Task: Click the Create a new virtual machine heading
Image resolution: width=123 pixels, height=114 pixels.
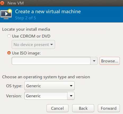Action: tap(48, 12)
